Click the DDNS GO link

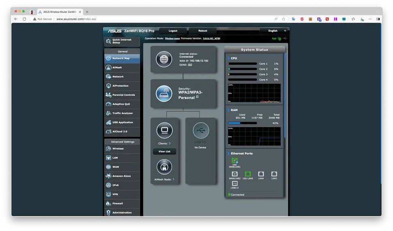click(x=190, y=65)
